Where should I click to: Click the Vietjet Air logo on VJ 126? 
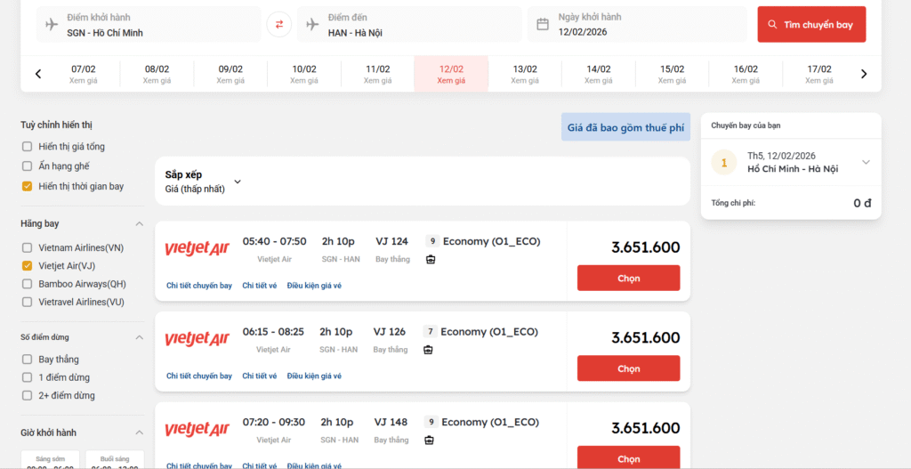(x=197, y=339)
